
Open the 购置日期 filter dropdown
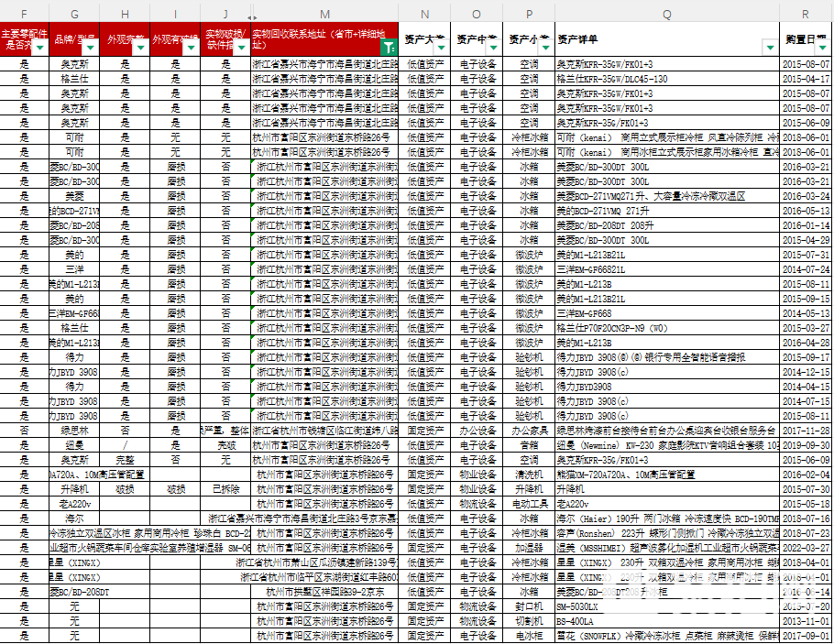[x=821, y=47]
